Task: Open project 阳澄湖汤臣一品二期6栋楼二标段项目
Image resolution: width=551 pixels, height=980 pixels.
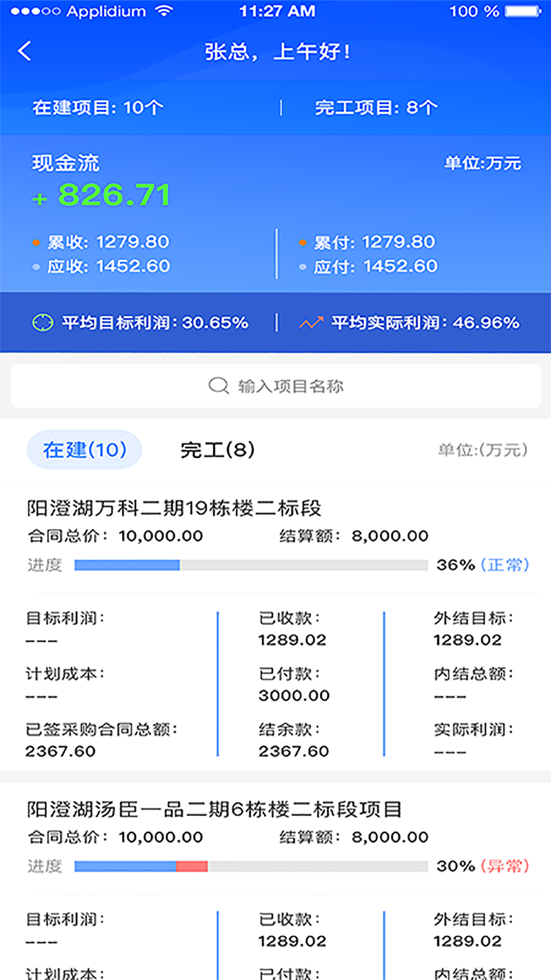Action: [214, 810]
